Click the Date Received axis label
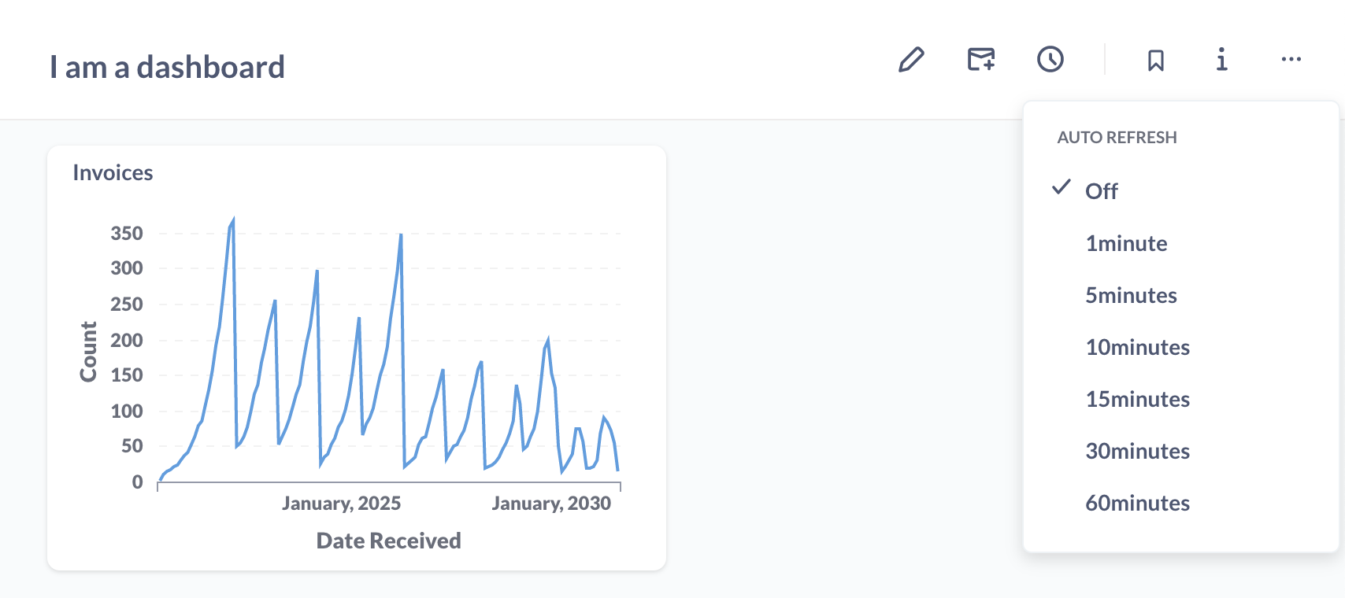The width and height of the screenshot is (1345, 598). pyautogui.click(x=388, y=541)
